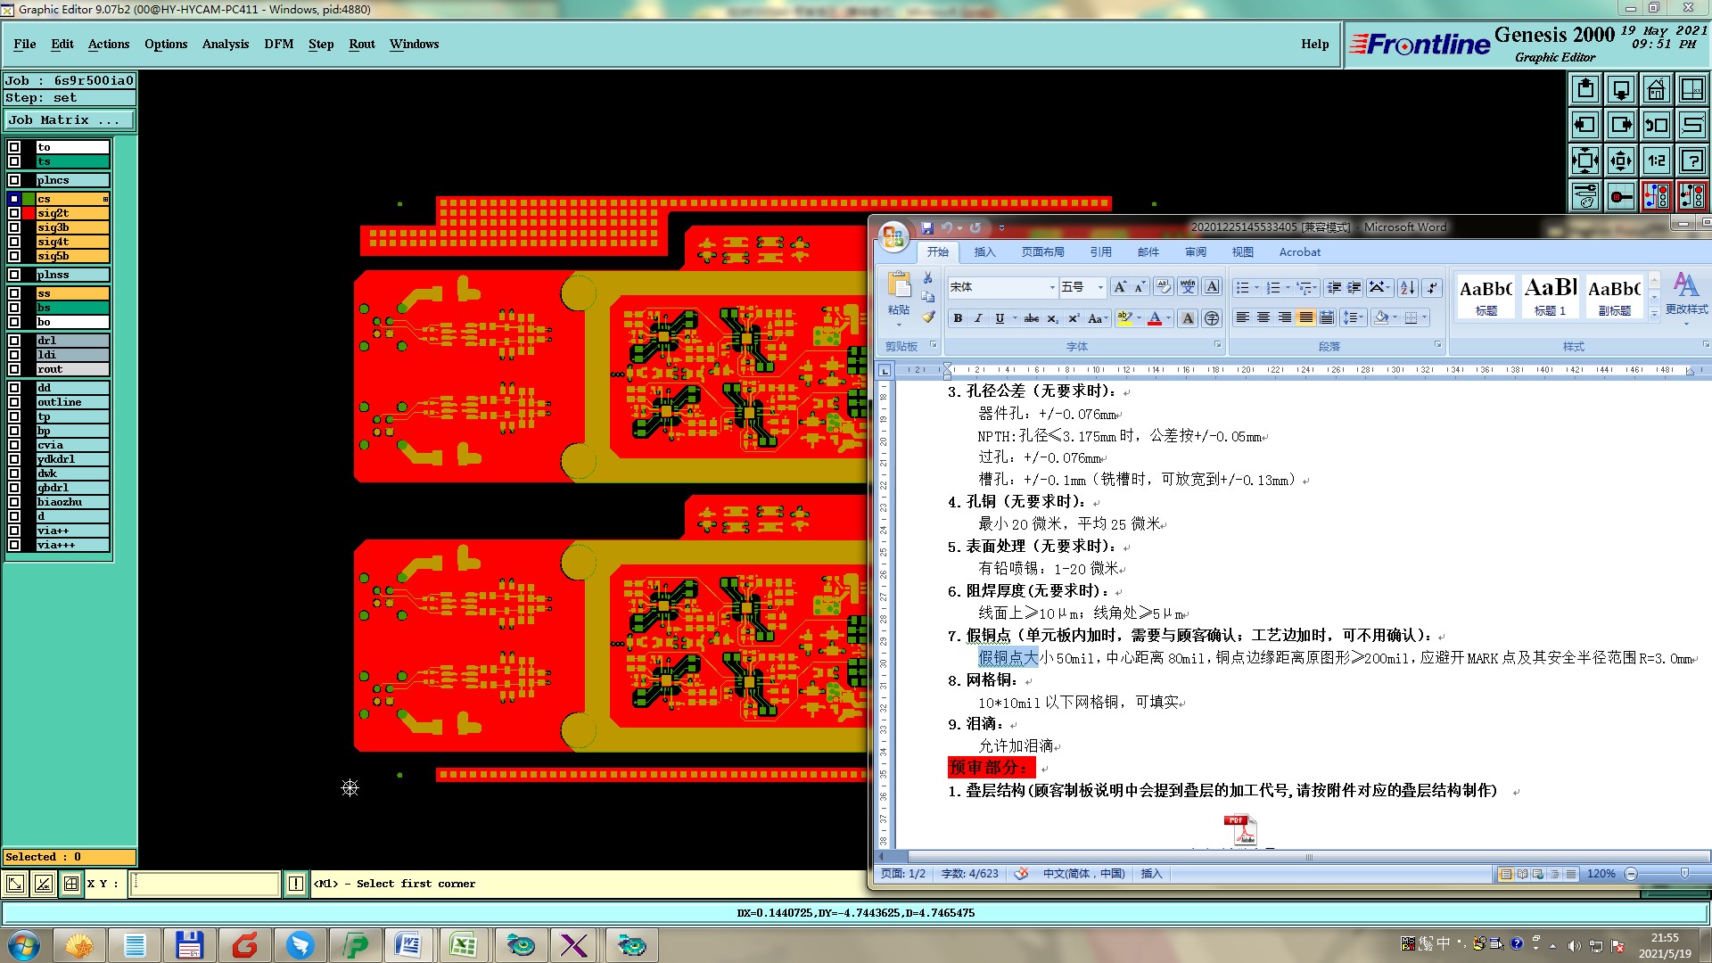Toggle visibility box of sig2t layer
The image size is (1712, 963).
pyautogui.click(x=14, y=213)
